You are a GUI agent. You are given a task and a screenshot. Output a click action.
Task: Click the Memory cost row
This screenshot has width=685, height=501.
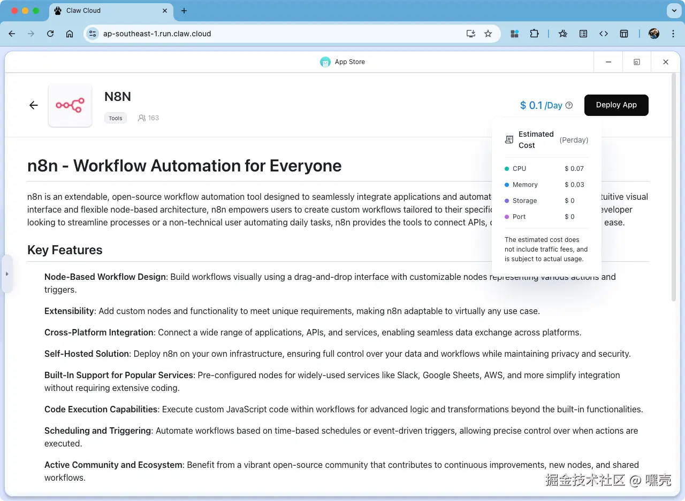point(546,185)
